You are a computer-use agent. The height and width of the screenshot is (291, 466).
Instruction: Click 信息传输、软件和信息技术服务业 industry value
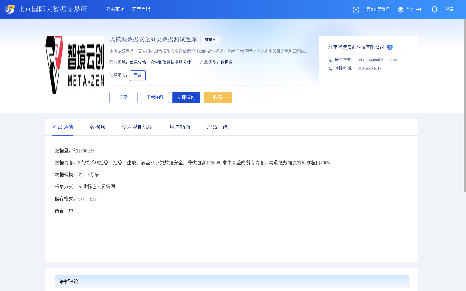160,62
